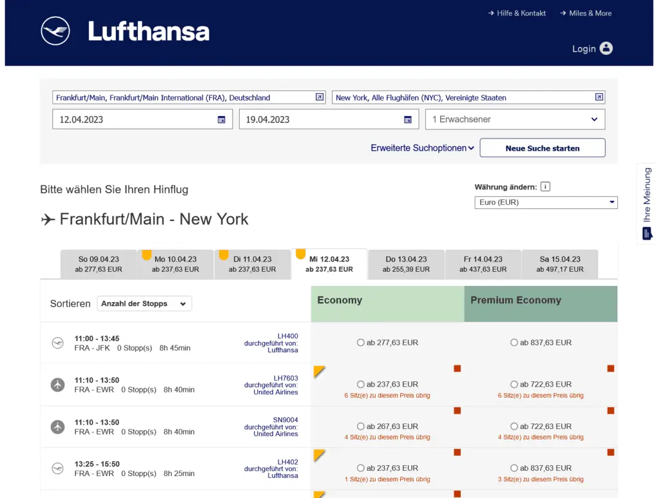
Task: Click the Neue Suche starten button
Action: coord(542,148)
